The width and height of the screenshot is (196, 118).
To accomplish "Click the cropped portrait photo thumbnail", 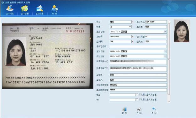I will click(182, 31).
